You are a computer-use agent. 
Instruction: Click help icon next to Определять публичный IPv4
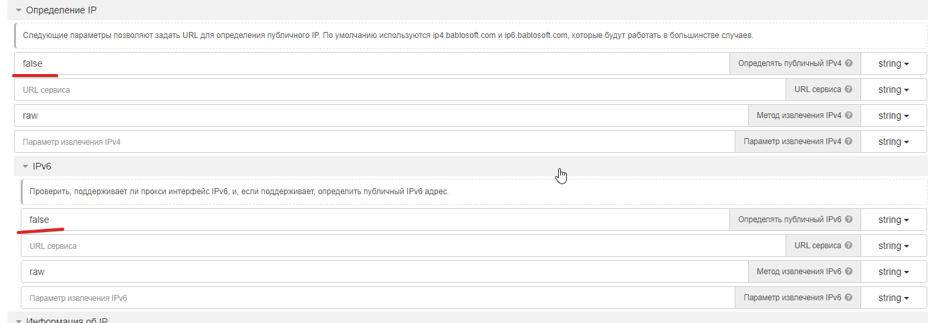coord(848,63)
